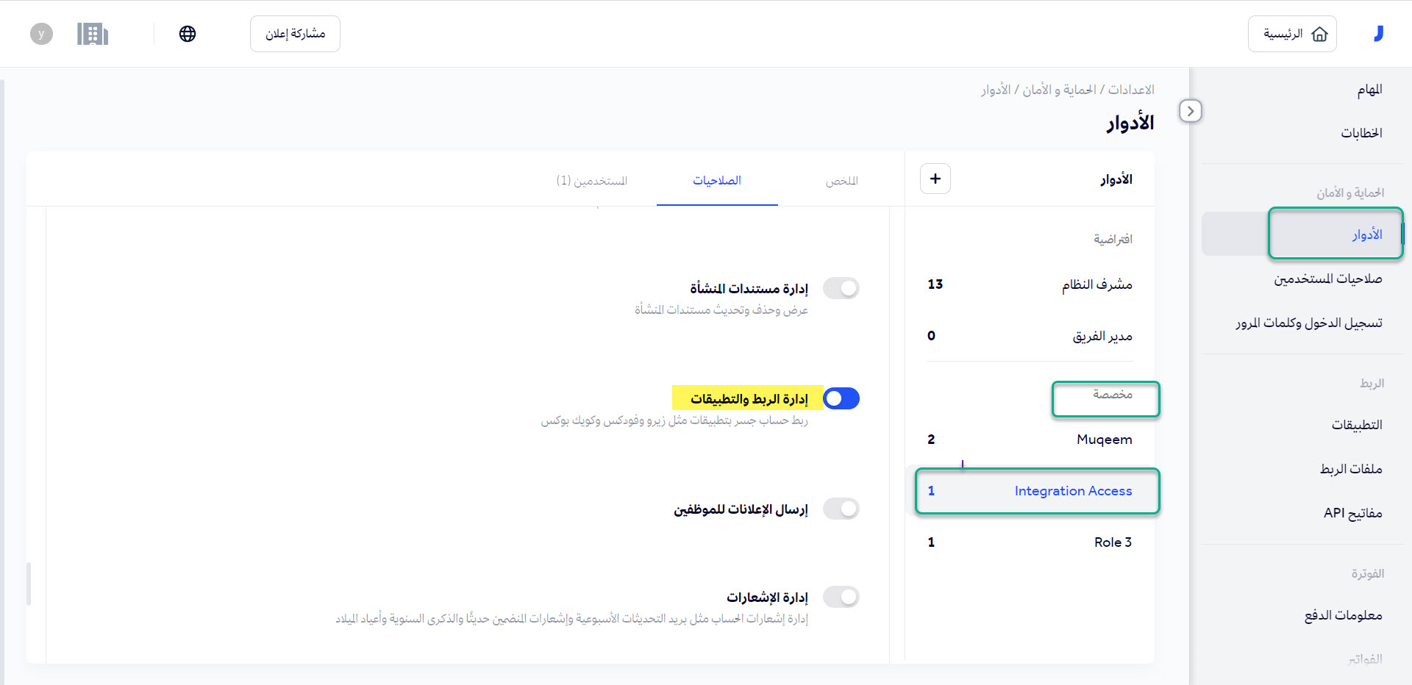Click the company building icon

(x=93, y=34)
